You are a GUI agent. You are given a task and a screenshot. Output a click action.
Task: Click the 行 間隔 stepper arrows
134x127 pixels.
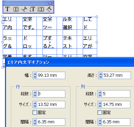pyautogui.click(x=35, y=122)
